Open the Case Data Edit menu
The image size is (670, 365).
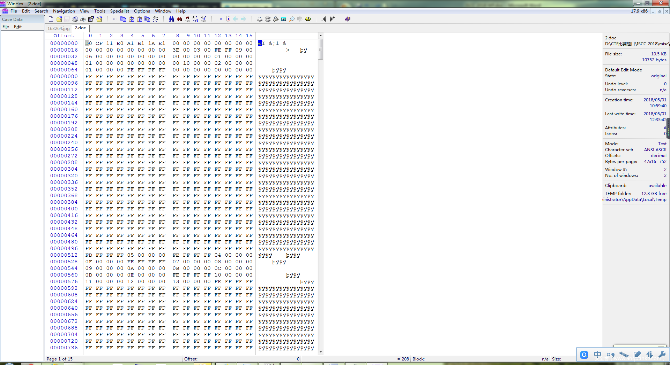point(18,27)
